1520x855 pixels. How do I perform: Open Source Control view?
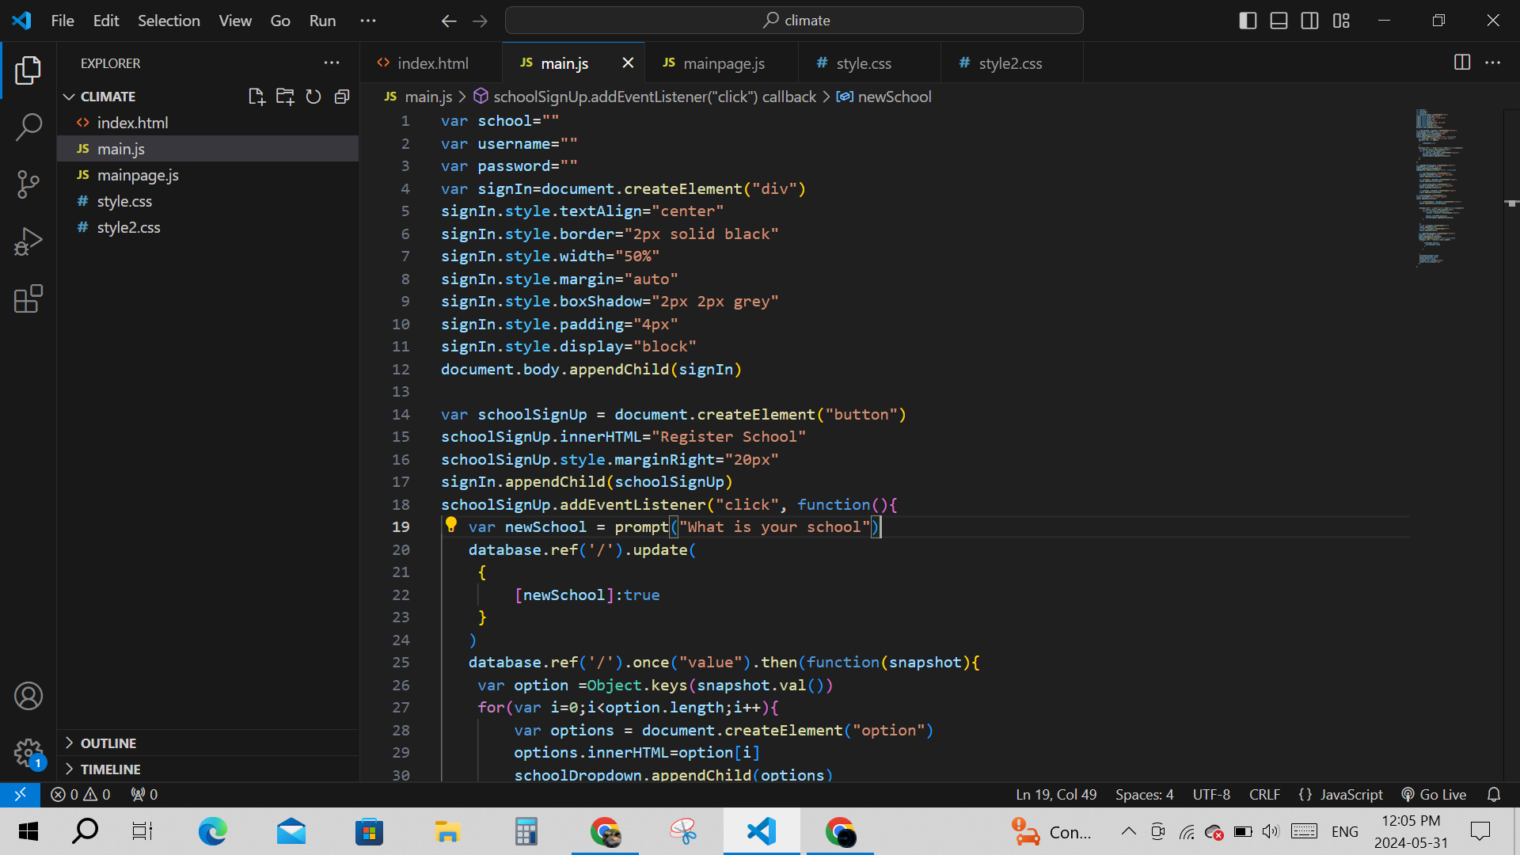point(28,184)
